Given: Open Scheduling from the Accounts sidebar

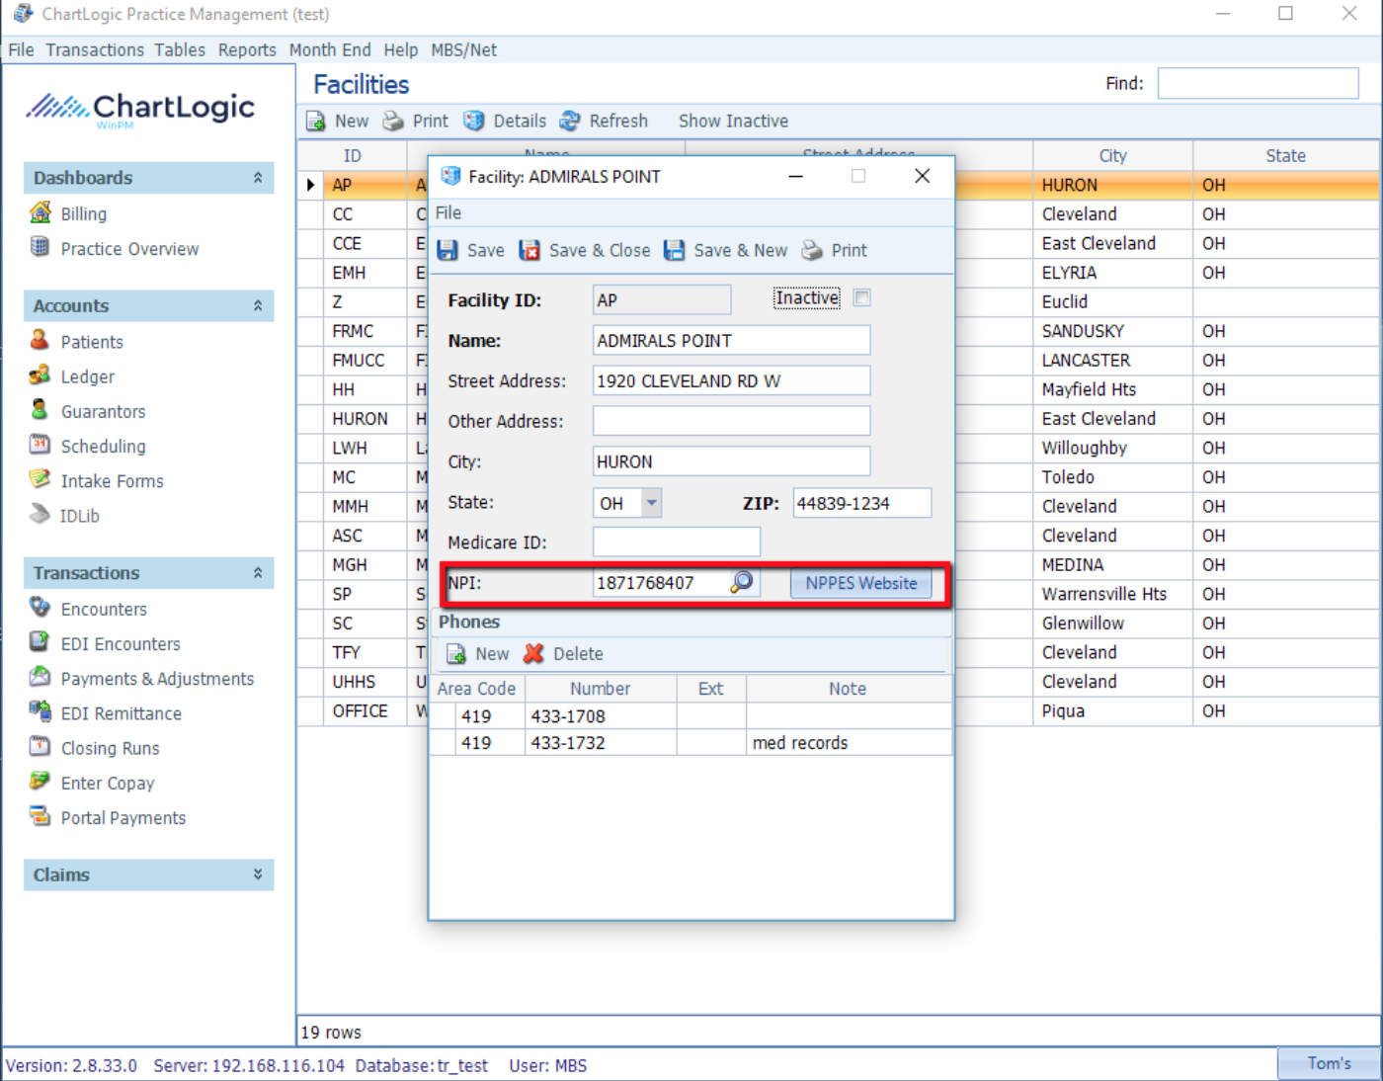Looking at the screenshot, I should coord(103,447).
